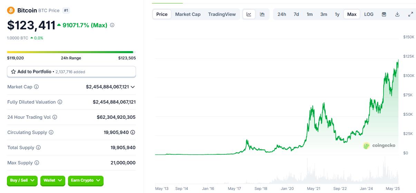Click the info icon beside Market Cap
Screen dimensions: 416x193
(x=37, y=87)
